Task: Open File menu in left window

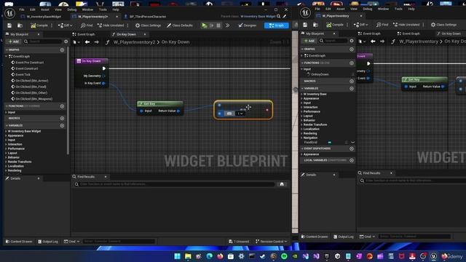Action: coord(22,9)
